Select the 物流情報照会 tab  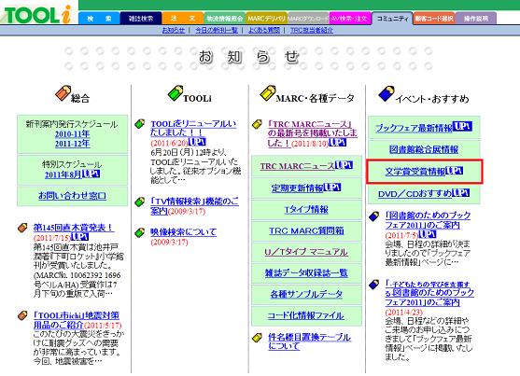tap(224, 19)
